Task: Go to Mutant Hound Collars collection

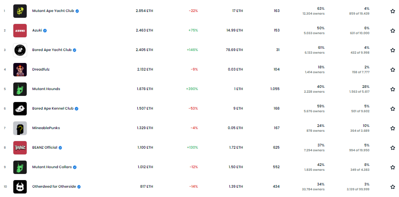Action: [x=52, y=167]
